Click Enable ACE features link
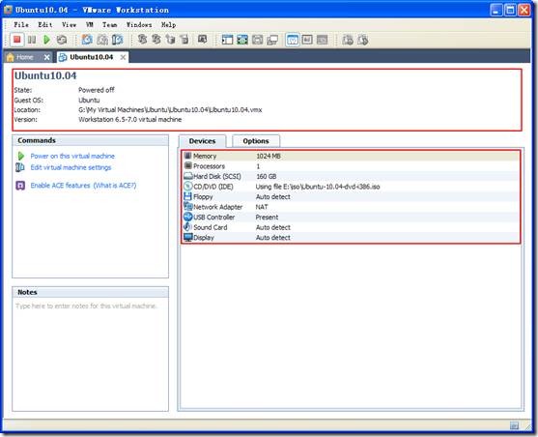538x437 pixels. [x=60, y=186]
